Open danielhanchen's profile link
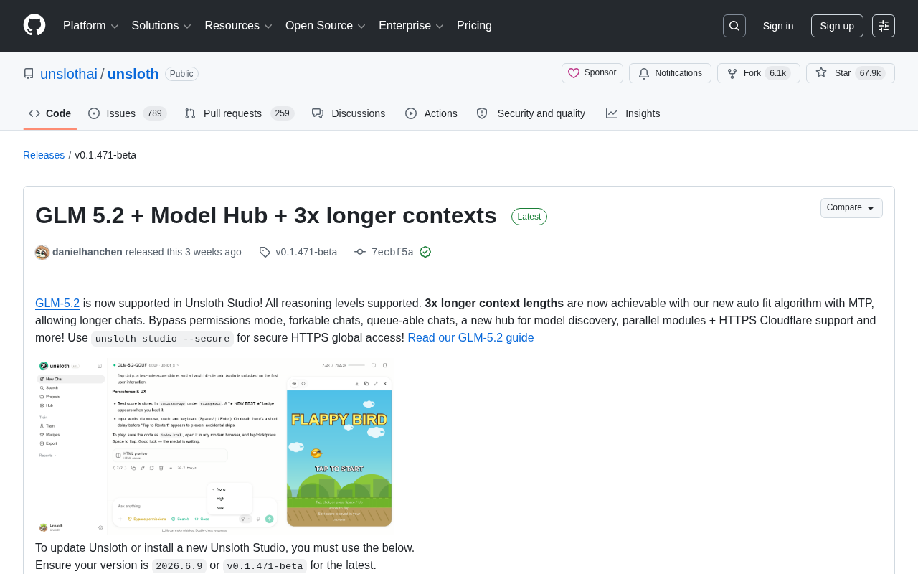 [x=87, y=252]
